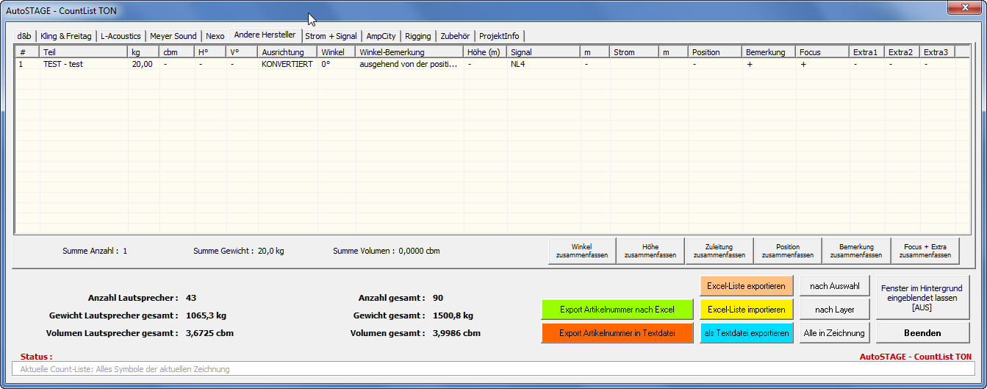Click the nach Layer button
Viewport: 987px width, 389px height.
(834, 310)
